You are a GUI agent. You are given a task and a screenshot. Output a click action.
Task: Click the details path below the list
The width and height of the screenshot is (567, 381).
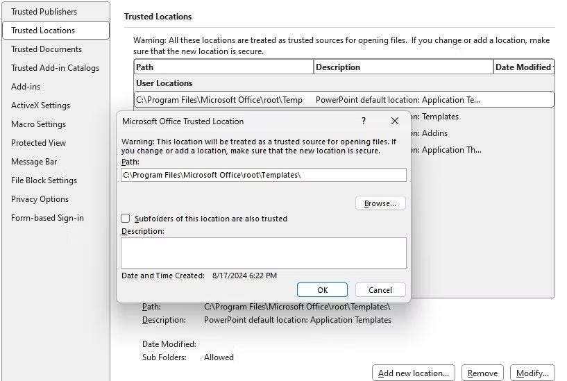[x=297, y=307]
